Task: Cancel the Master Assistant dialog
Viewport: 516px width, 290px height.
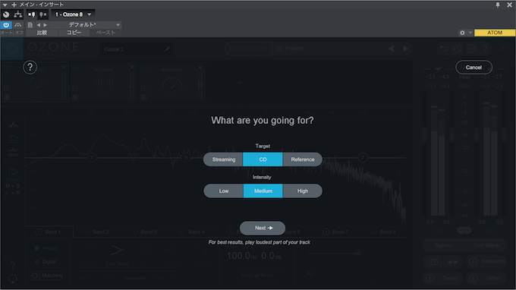Action: 474,68
